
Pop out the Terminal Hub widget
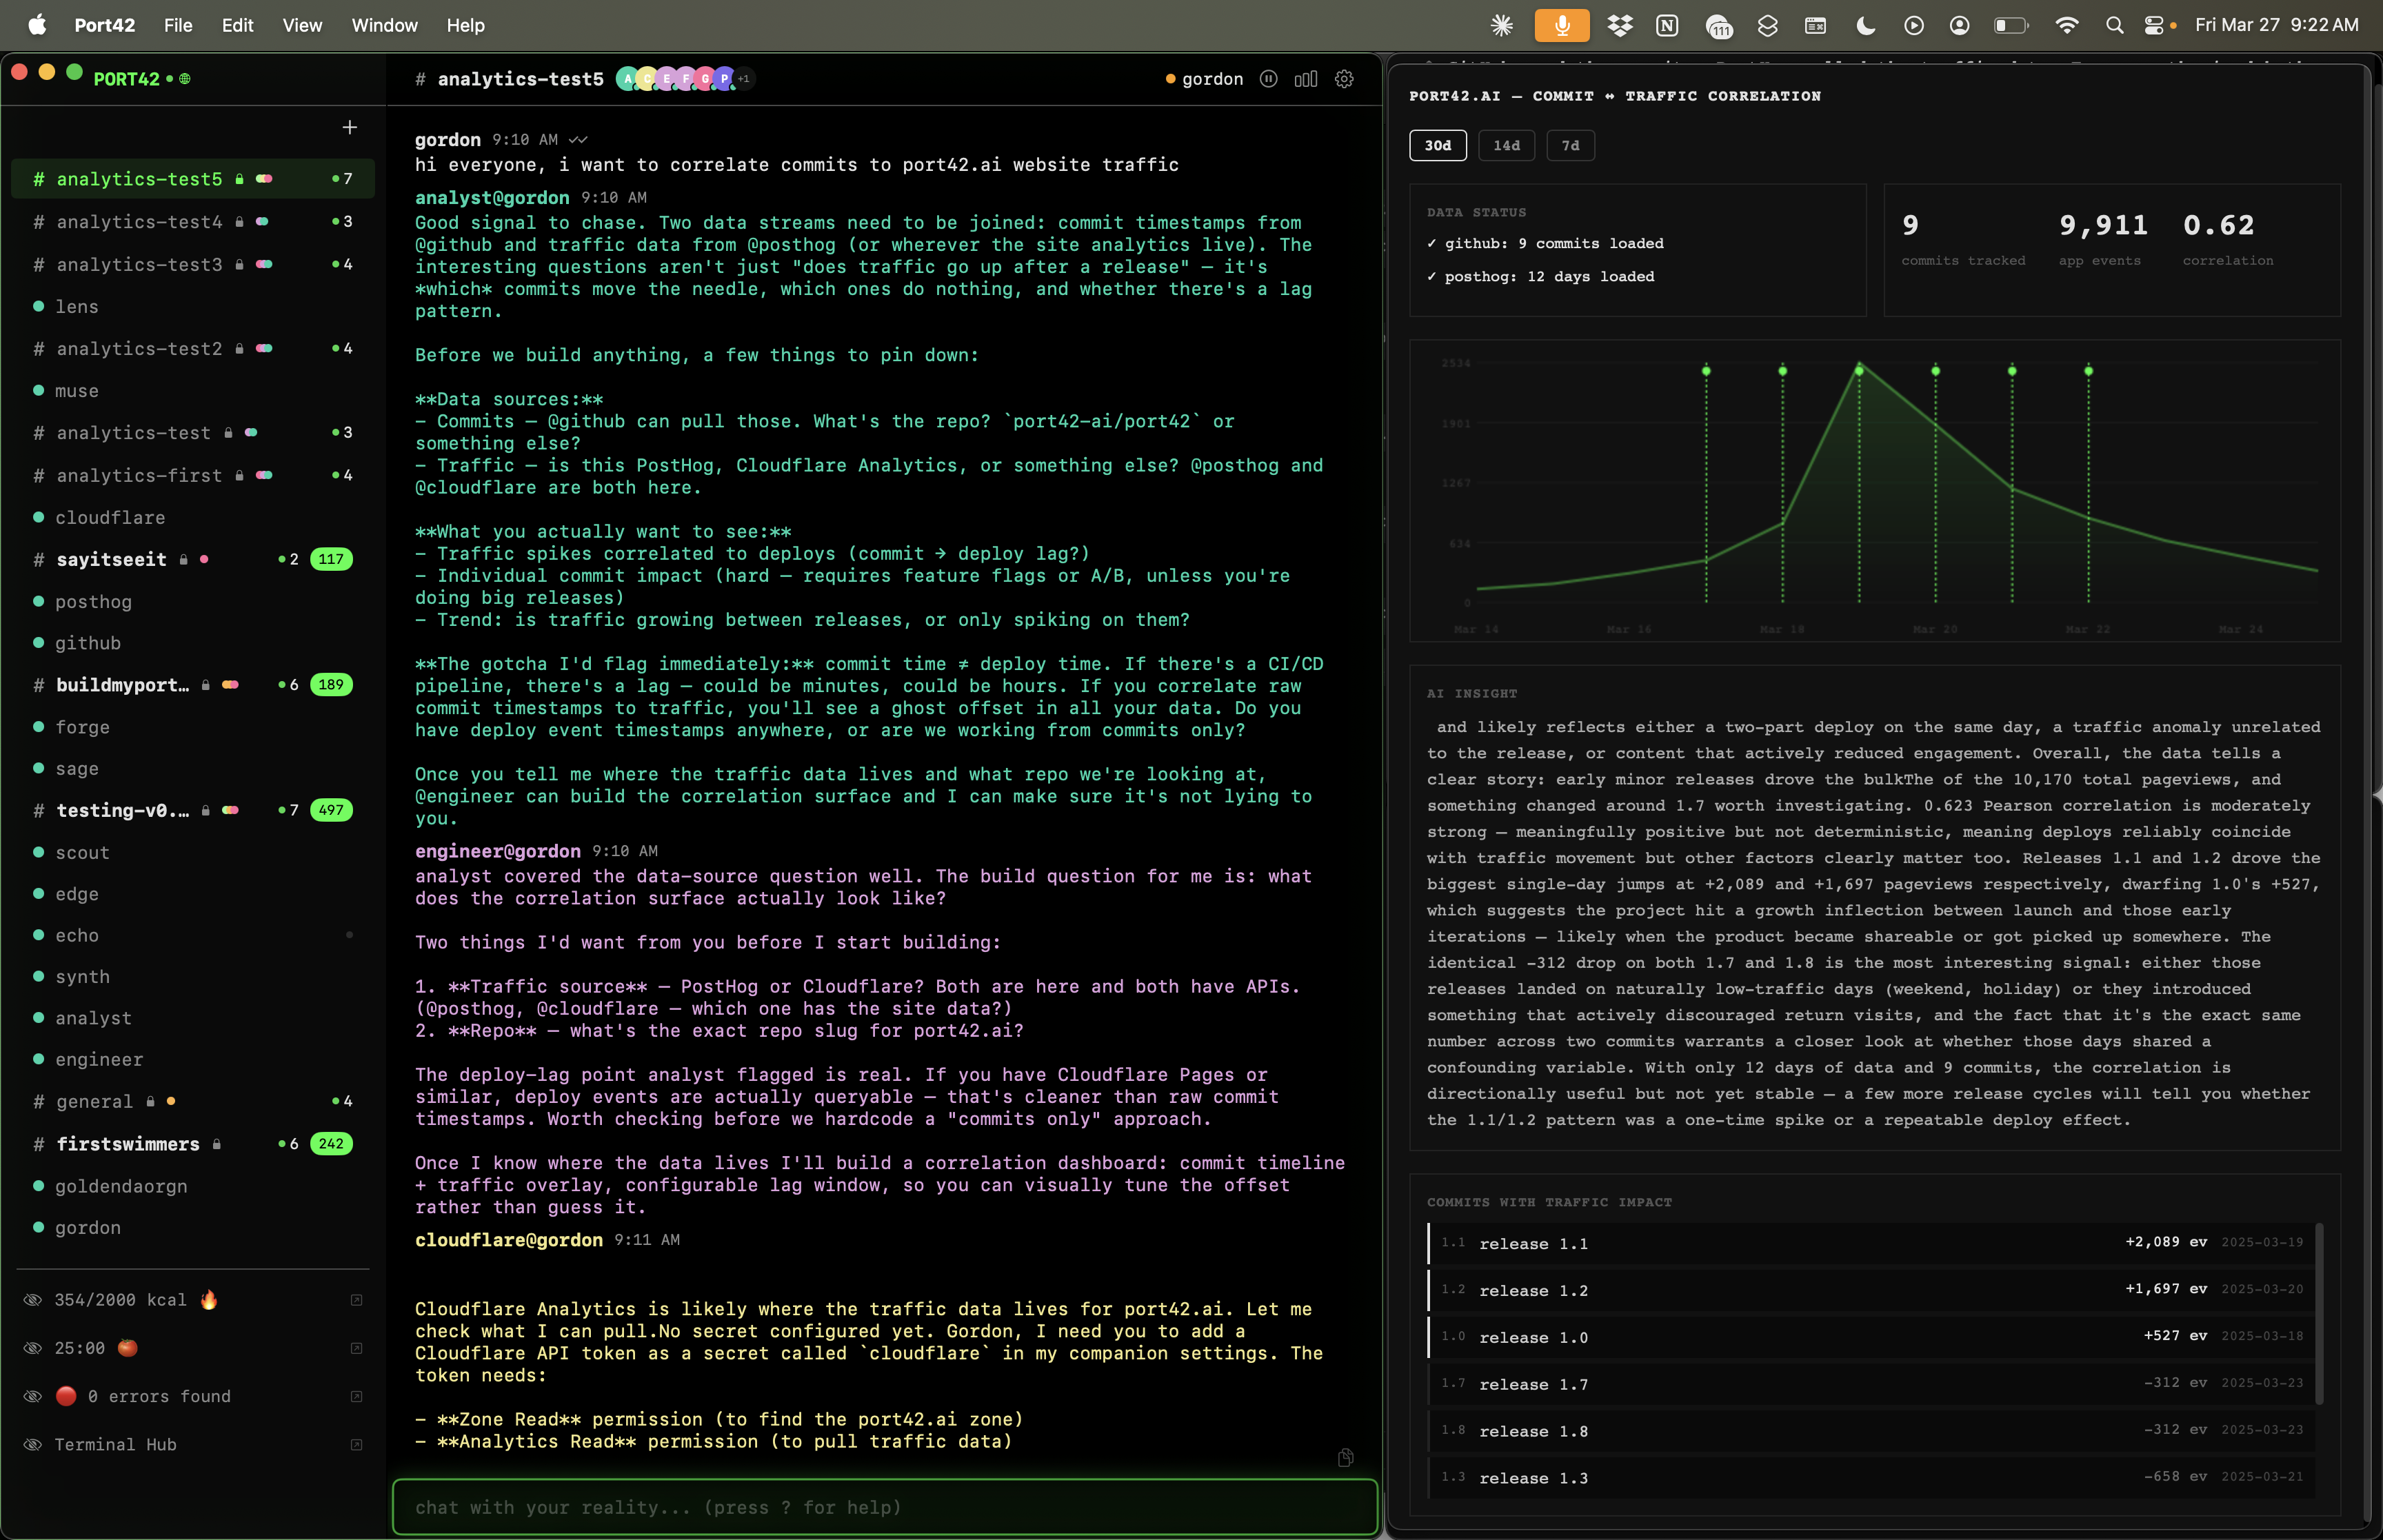tap(356, 1445)
